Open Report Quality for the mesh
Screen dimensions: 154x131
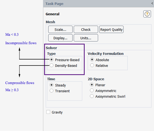click(x=111, y=29)
